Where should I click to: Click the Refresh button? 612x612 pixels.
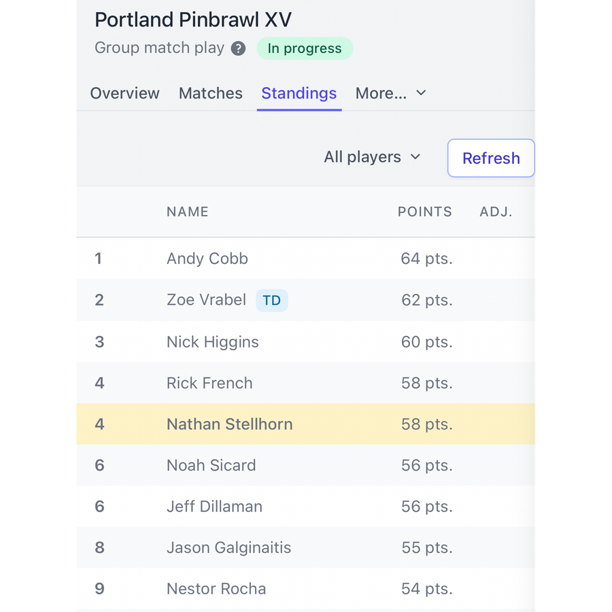pyautogui.click(x=491, y=158)
